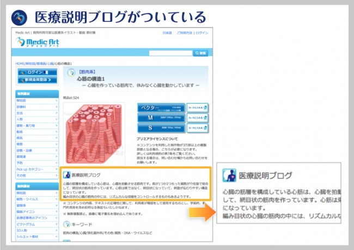Open the ピクトグラム sidebar category
The height and width of the screenshot is (250, 354).
click(x=37, y=224)
